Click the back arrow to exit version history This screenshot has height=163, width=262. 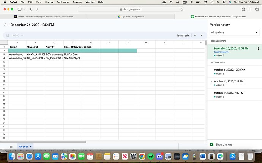click(6, 25)
